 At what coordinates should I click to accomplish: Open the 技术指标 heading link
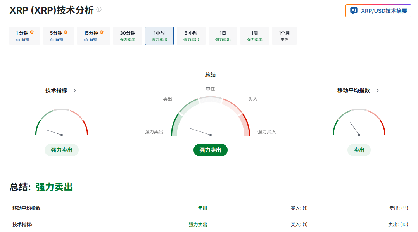pos(56,90)
